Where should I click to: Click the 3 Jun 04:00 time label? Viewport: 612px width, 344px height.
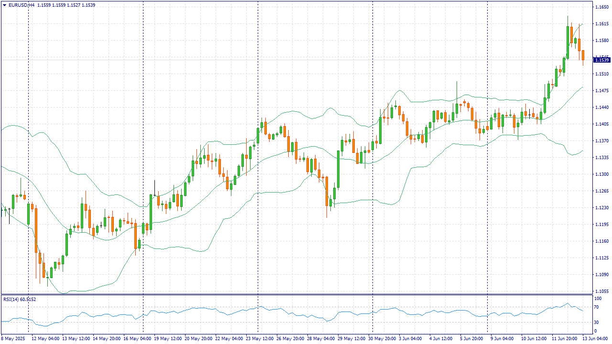(x=410, y=338)
